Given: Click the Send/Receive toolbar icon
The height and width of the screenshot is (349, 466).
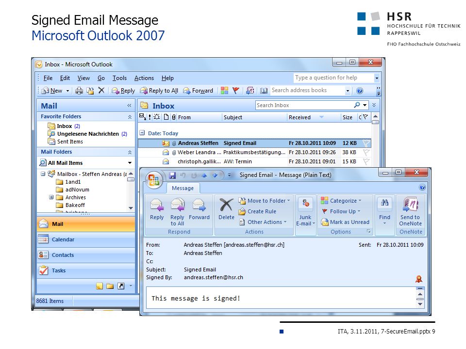Looking at the screenshot, I should (x=250, y=91).
